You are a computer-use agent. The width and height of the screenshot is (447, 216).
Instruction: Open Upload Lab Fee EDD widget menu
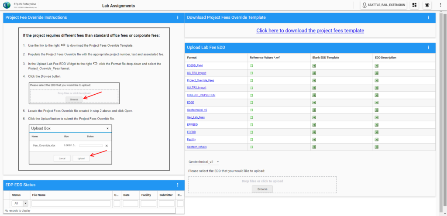(429, 47)
